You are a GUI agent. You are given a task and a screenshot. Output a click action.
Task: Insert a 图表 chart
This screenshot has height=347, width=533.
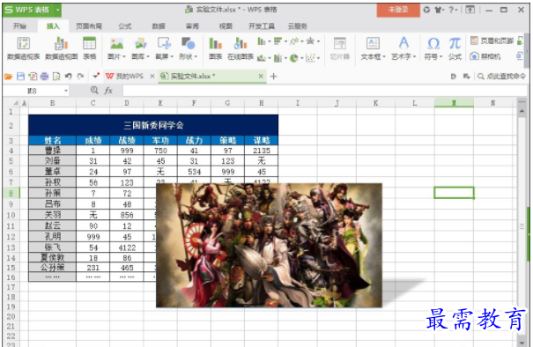[215, 48]
